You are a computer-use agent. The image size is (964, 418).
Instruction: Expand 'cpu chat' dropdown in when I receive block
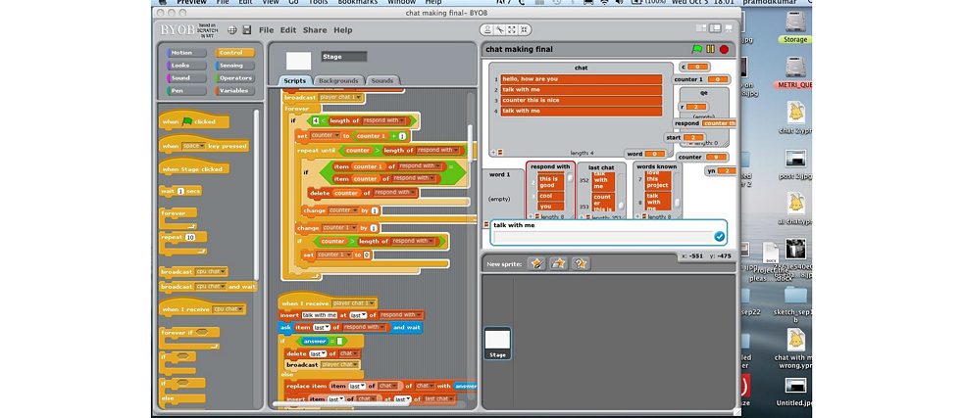coord(238,309)
